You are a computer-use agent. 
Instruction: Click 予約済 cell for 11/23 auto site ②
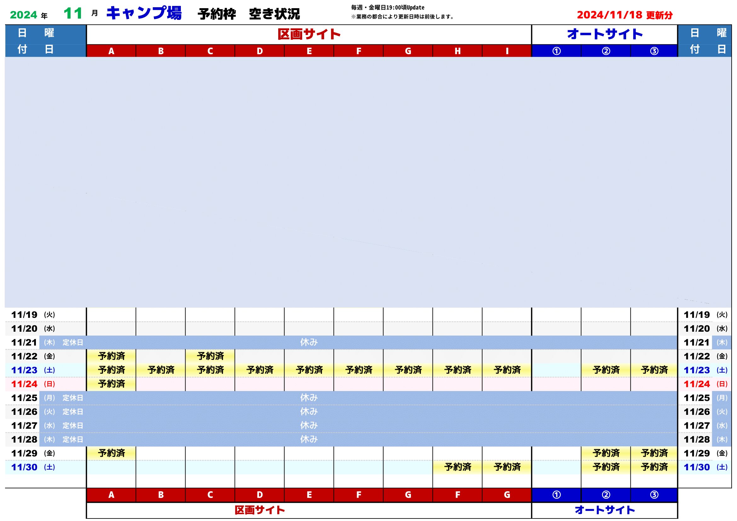pos(606,370)
